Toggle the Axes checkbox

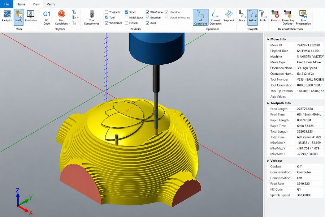tap(147, 23)
